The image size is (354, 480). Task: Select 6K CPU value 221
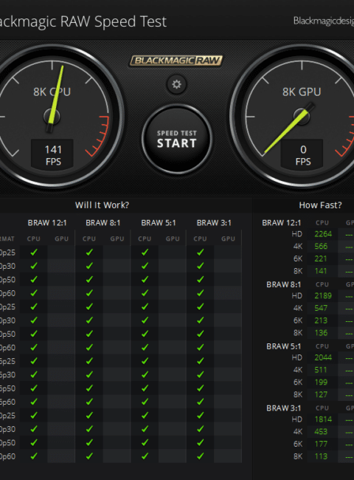[321, 258]
